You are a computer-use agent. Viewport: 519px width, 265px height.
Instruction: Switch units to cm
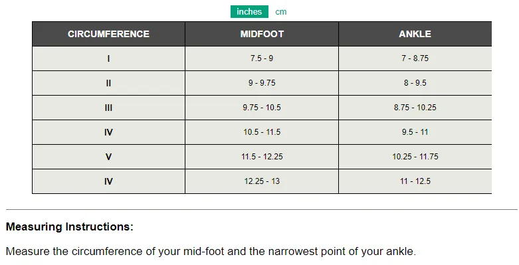pyautogui.click(x=280, y=12)
